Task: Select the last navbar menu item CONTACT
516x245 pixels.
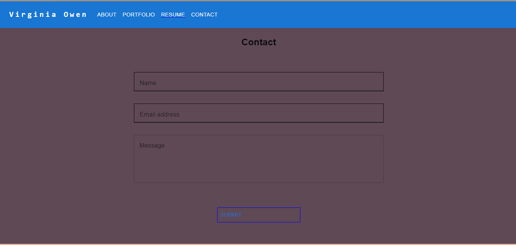Action: click(204, 15)
